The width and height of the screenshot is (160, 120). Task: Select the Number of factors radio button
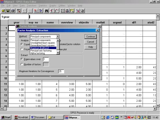[x=22, y=64]
